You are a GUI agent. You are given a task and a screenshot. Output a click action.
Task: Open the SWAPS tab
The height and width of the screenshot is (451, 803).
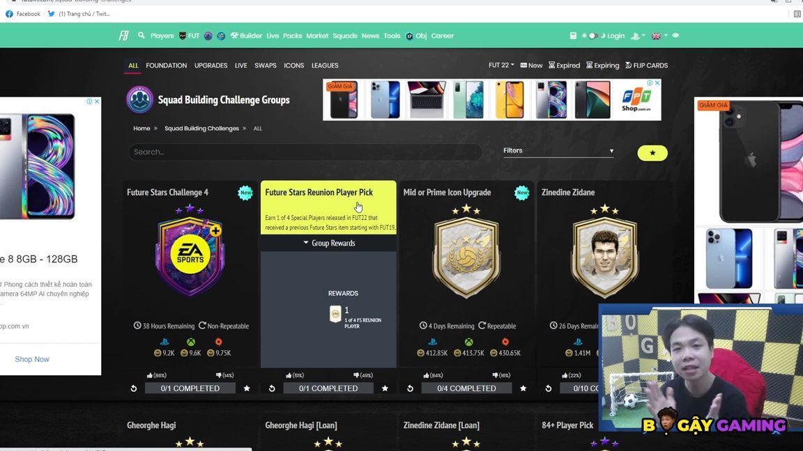266,65
